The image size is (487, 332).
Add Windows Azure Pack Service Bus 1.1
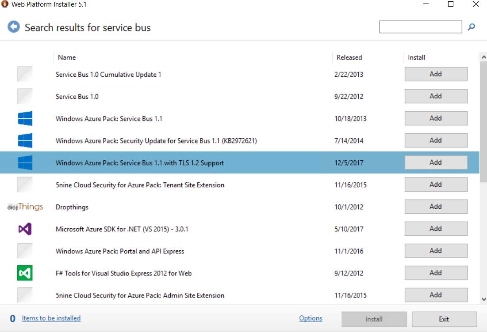pos(436,118)
